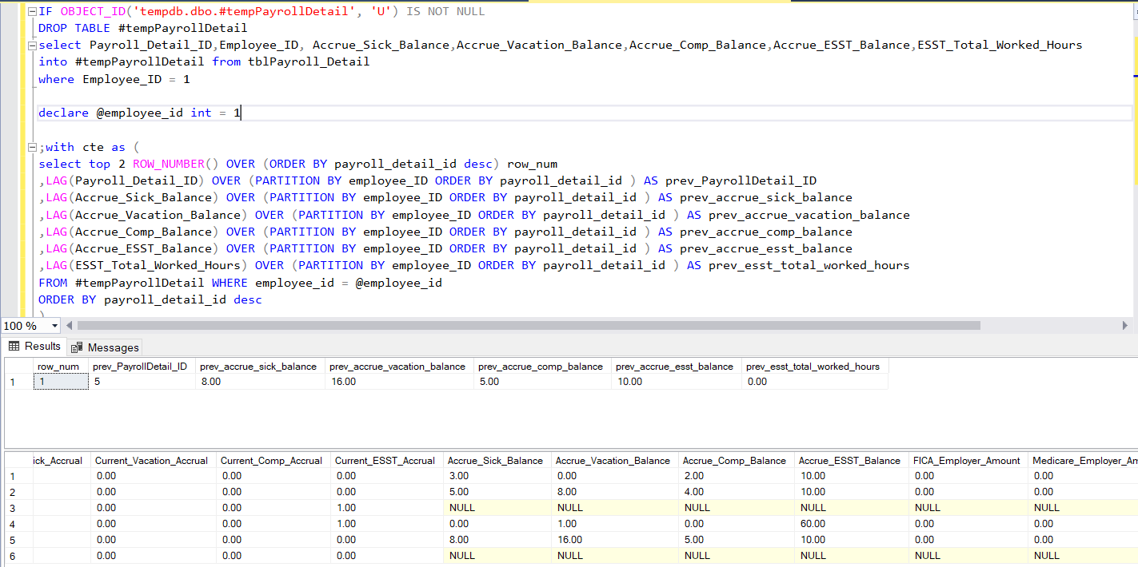Select the Current_Vacation_Accrual column header
The height and width of the screenshot is (567, 1138).
click(152, 461)
